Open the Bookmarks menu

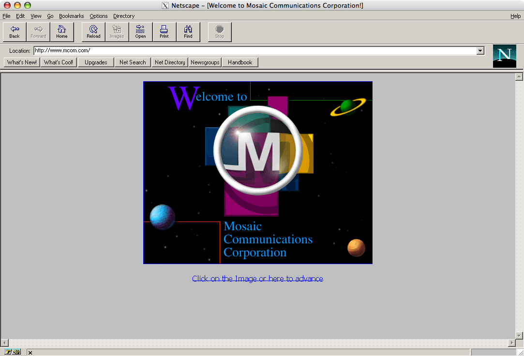pos(71,16)
